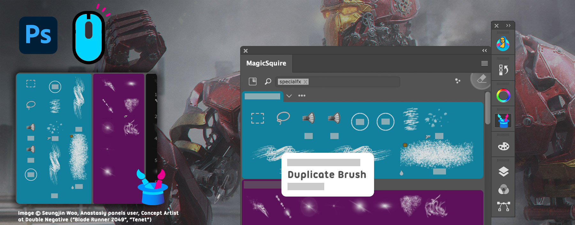The height and width of the screenshot is (225, 575).
Task: Pick the left circled-rectangle preset in MagicSquire panel
Action: coord(360,122)
